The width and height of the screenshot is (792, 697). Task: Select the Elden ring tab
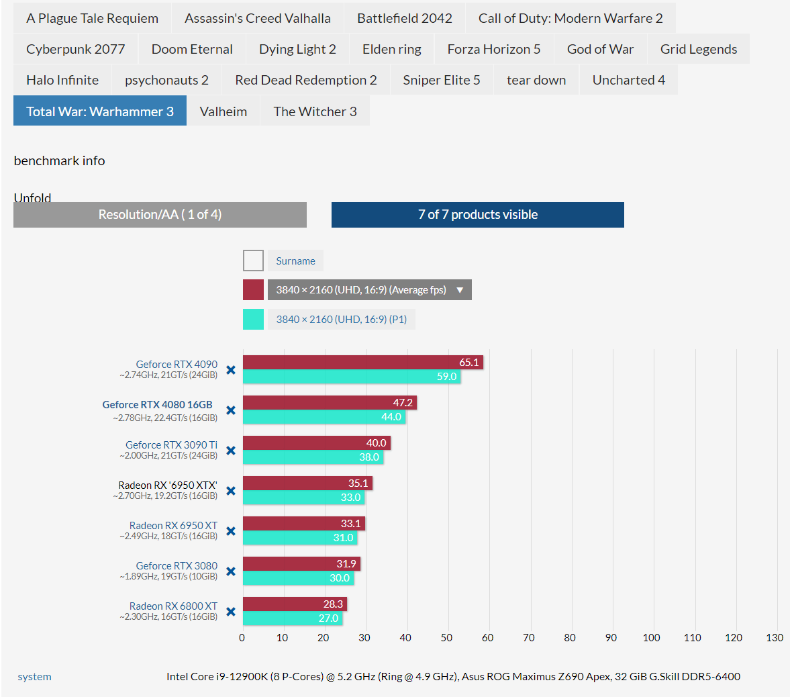point(391,49)
